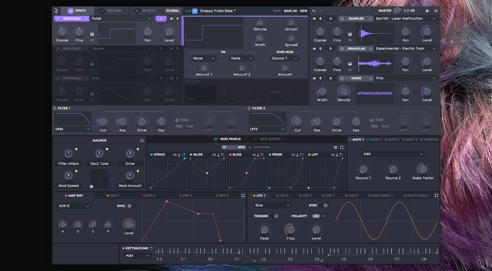
Task: Click the redo arrow icon
Action: tap(321, 11)
